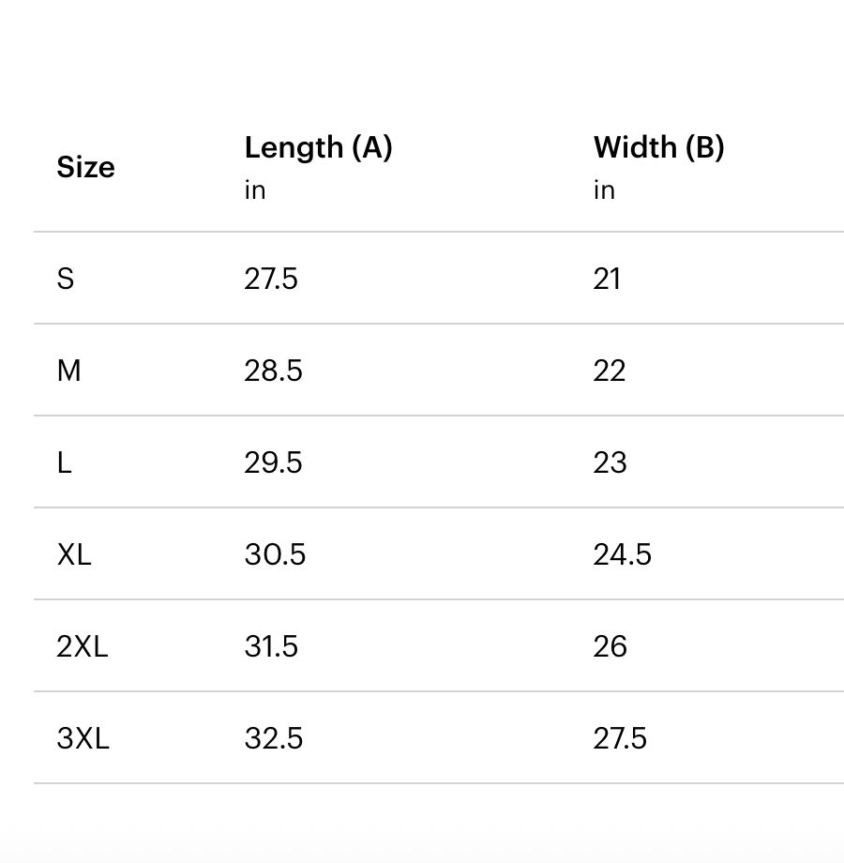This screenshot has height=863, width=844.
Task: Click the 31.5 length value
Action: coord(271,646)
